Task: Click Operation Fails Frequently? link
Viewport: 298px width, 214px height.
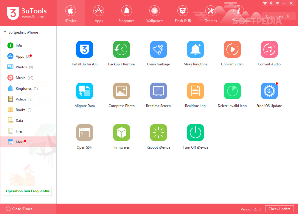Action: point(28,191)
